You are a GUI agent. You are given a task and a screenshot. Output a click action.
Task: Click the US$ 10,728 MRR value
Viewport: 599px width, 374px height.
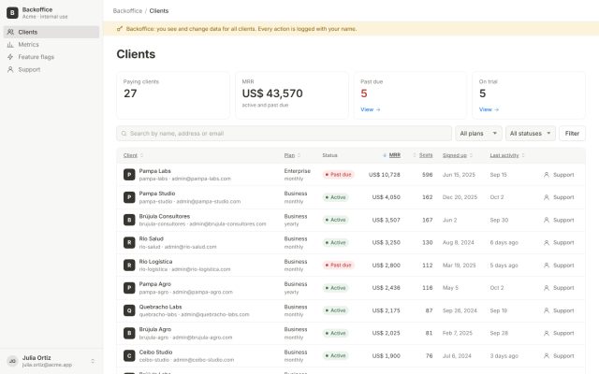[385, 175]
